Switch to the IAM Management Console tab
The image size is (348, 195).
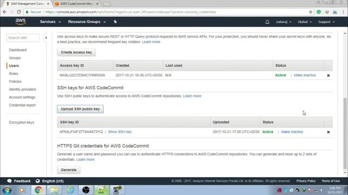tap(28, 4)
